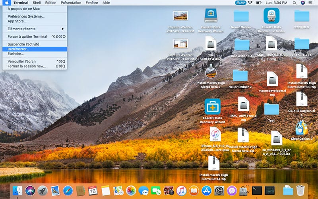Select mac os10.13.4.dmg file
This screenshot has height=199, width=318.
(x=211, y=43)
